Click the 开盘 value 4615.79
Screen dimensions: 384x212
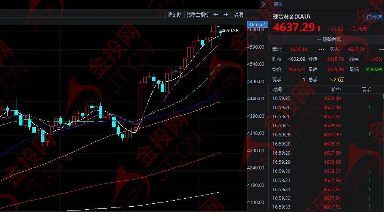335,59
